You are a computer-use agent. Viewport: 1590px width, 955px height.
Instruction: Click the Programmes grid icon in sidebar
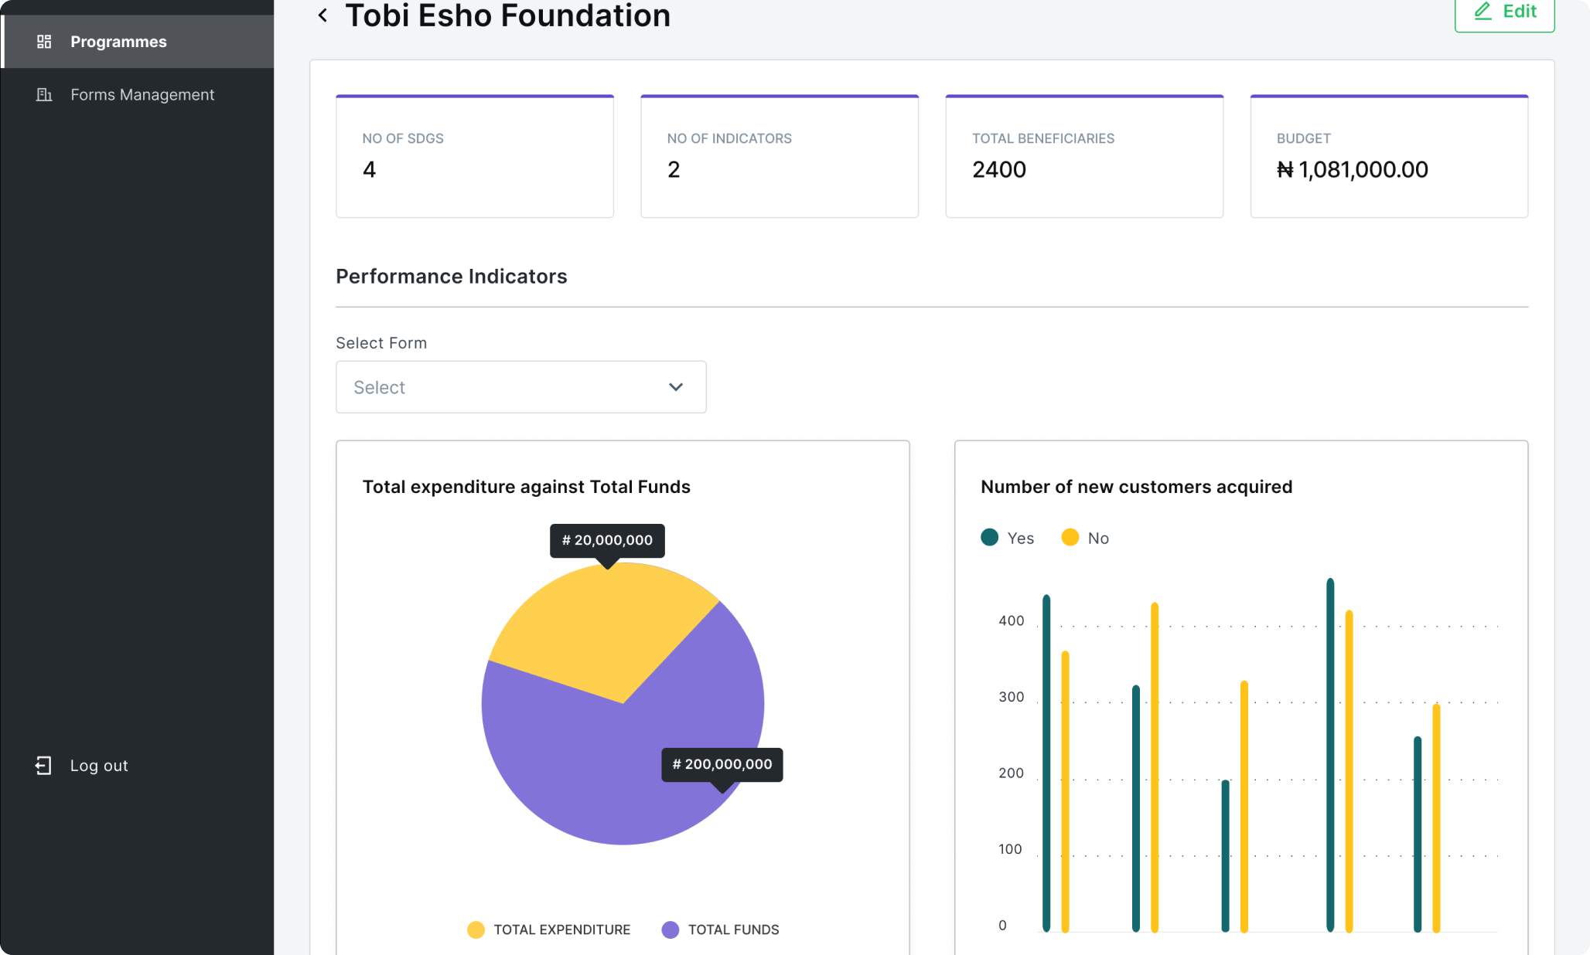point(44,42)
